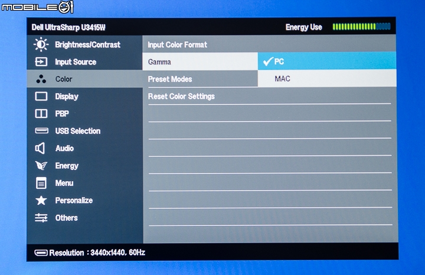The image size is (425, 275).
Task: Click the Audio speaker icon
Action: (x=40, y=148)
